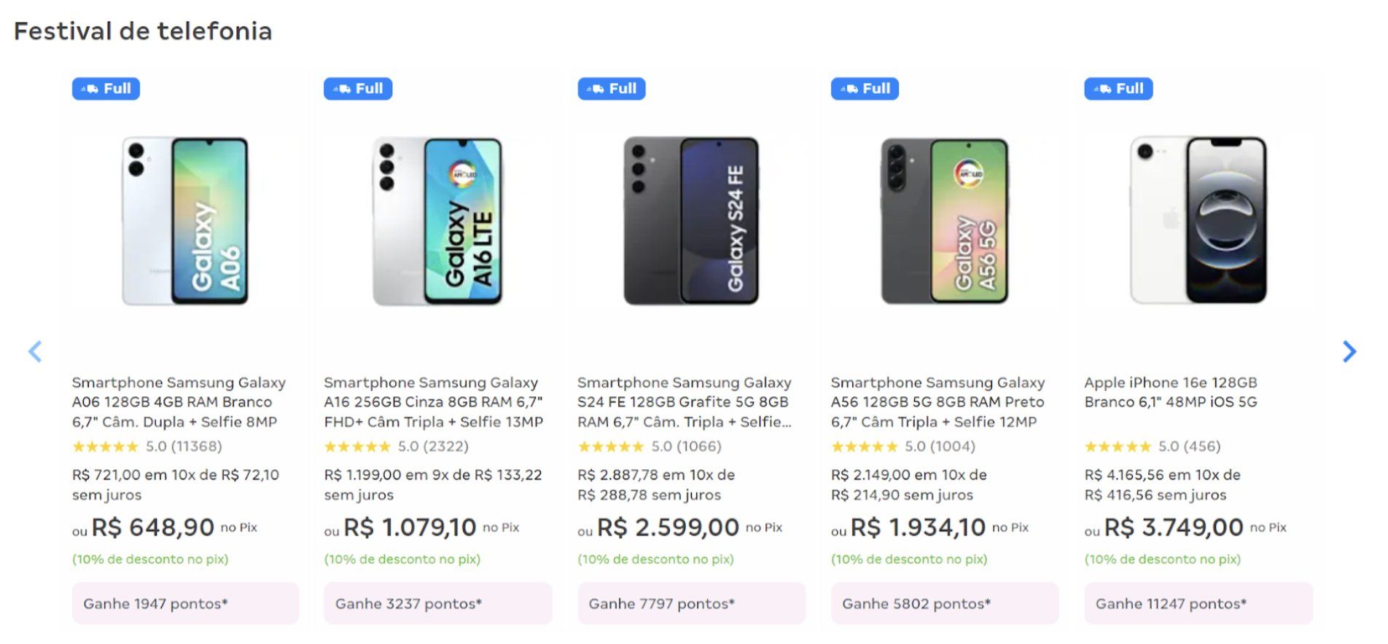The image size is (1388, 644).
Task: Click the Full badge on iPhone 16e
Action: pos(1118,89)
